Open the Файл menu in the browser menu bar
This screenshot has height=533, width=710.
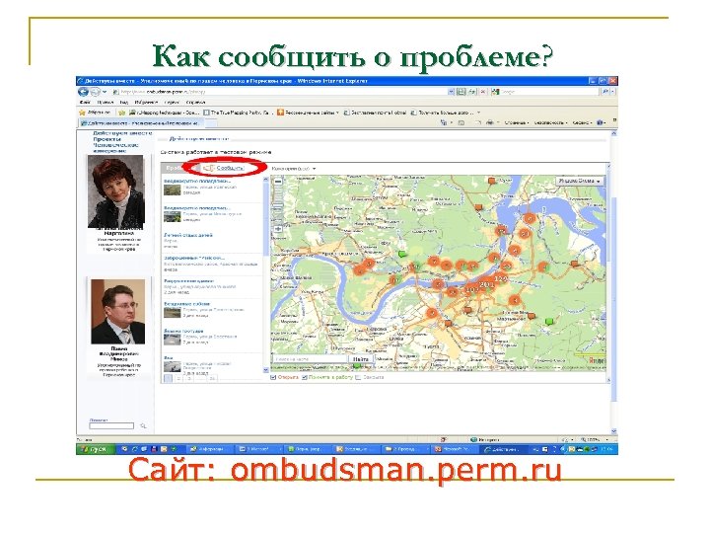pyautogui.click(x=84, y=103)
